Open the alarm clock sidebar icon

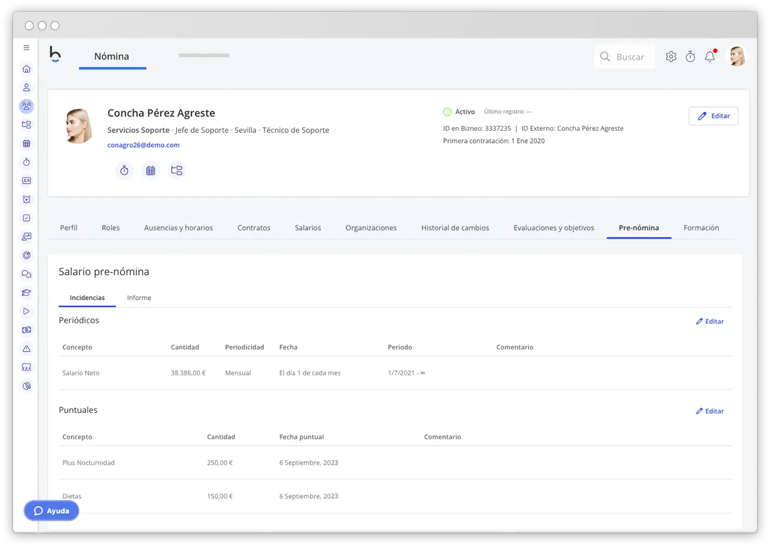26,199
